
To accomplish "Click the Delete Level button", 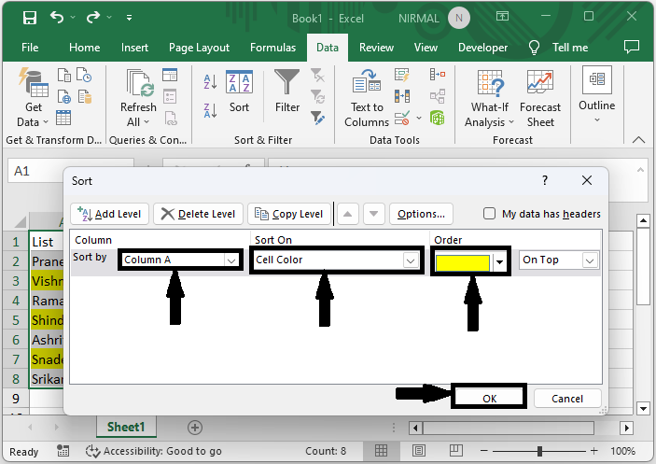I will click(199, 214).
